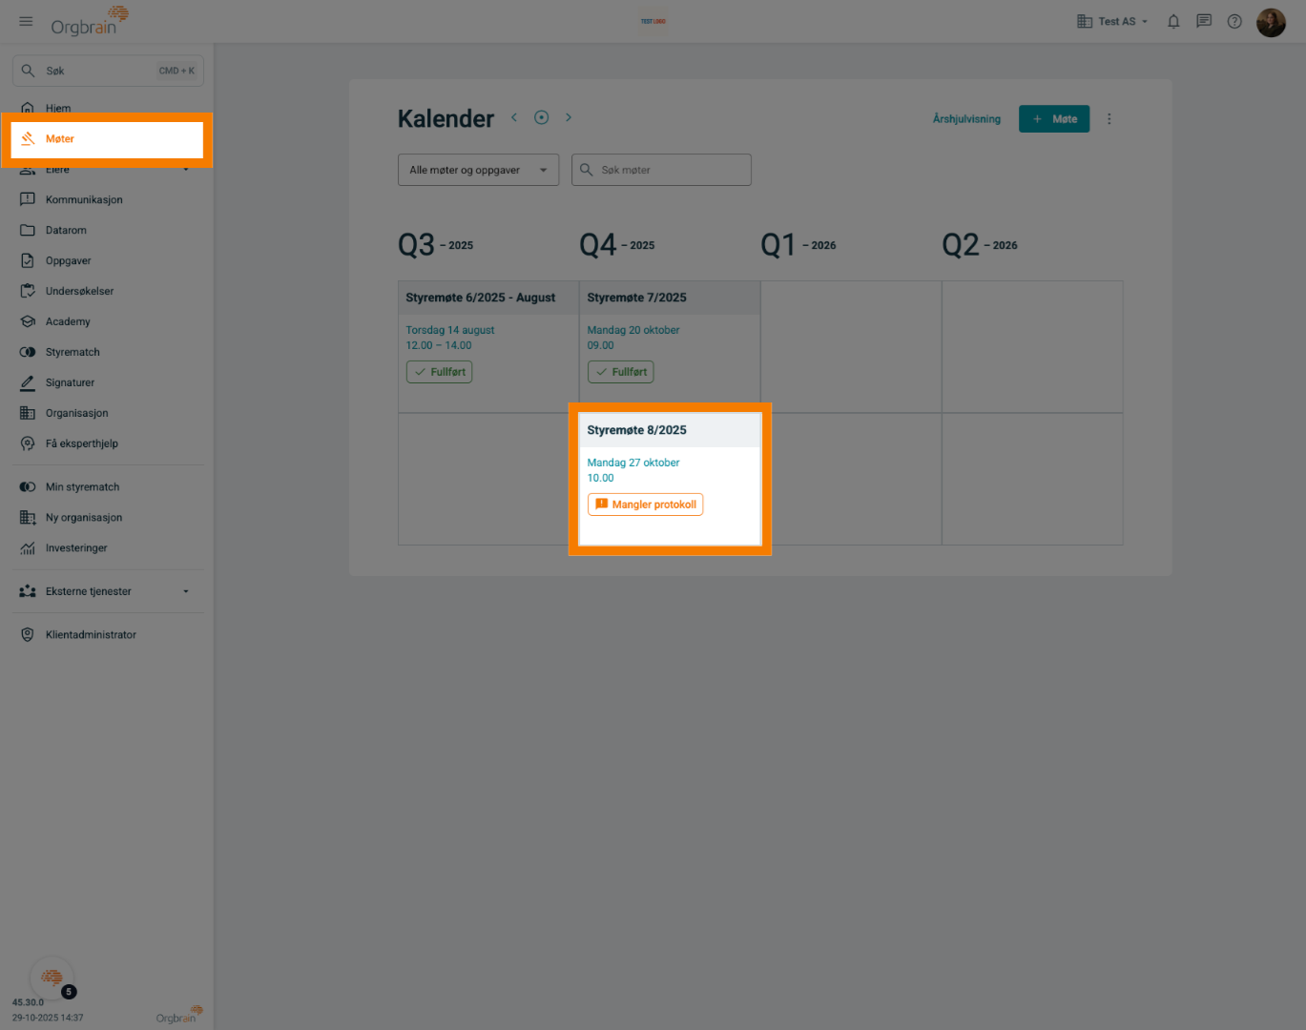Open the notifications bell
The image size is (1306, 1030).
1173,21
